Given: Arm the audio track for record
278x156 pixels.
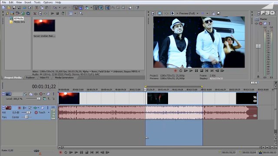Looking at the screenshot, I should click(x=20, y=108).
